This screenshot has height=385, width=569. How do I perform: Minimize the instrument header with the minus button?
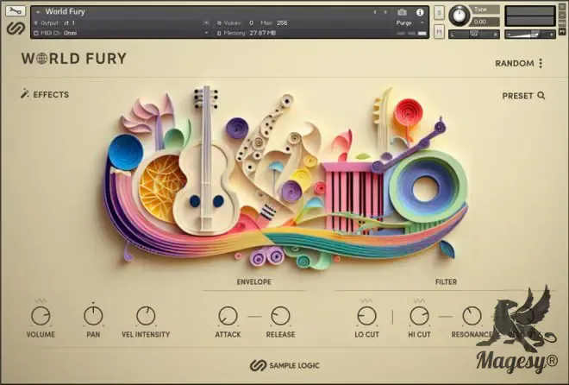point(562,16)
